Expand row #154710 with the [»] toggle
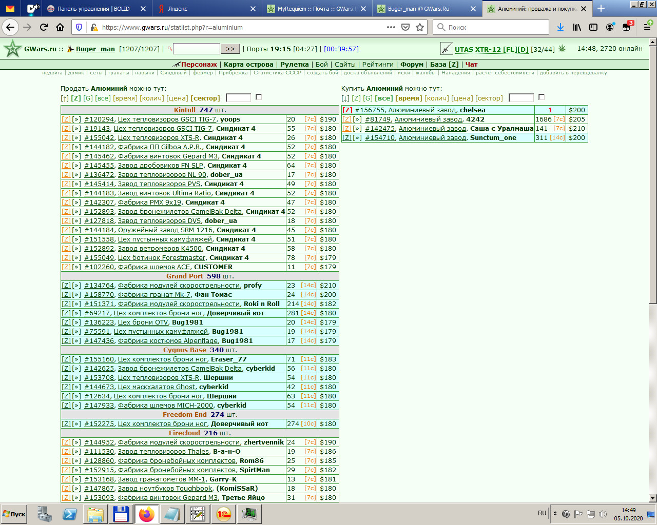 pyautogui.click(x=357, y=137)
